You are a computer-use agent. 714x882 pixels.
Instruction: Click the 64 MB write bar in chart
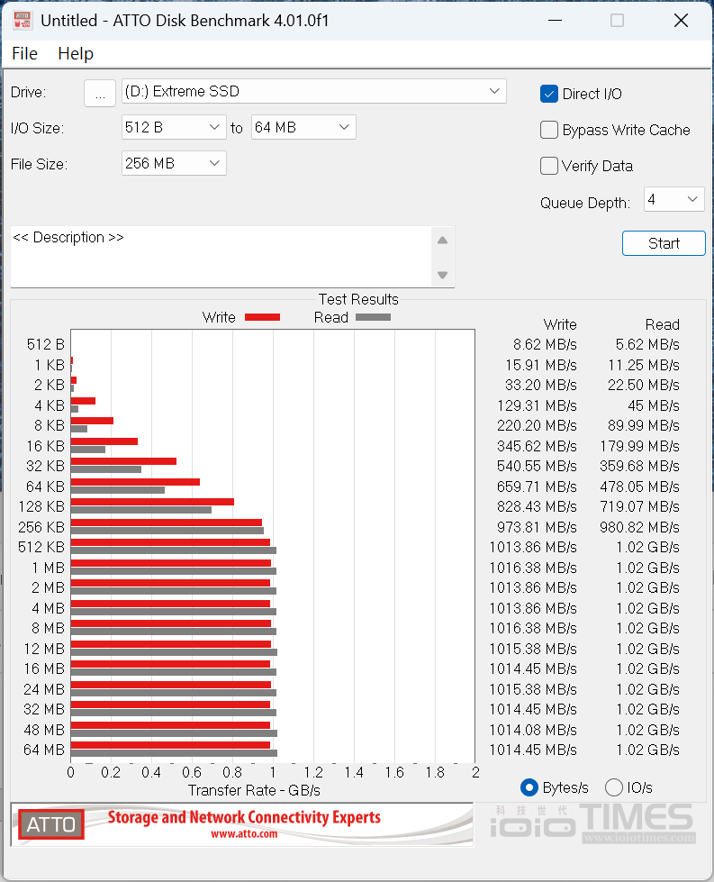[x=170, y=745]
